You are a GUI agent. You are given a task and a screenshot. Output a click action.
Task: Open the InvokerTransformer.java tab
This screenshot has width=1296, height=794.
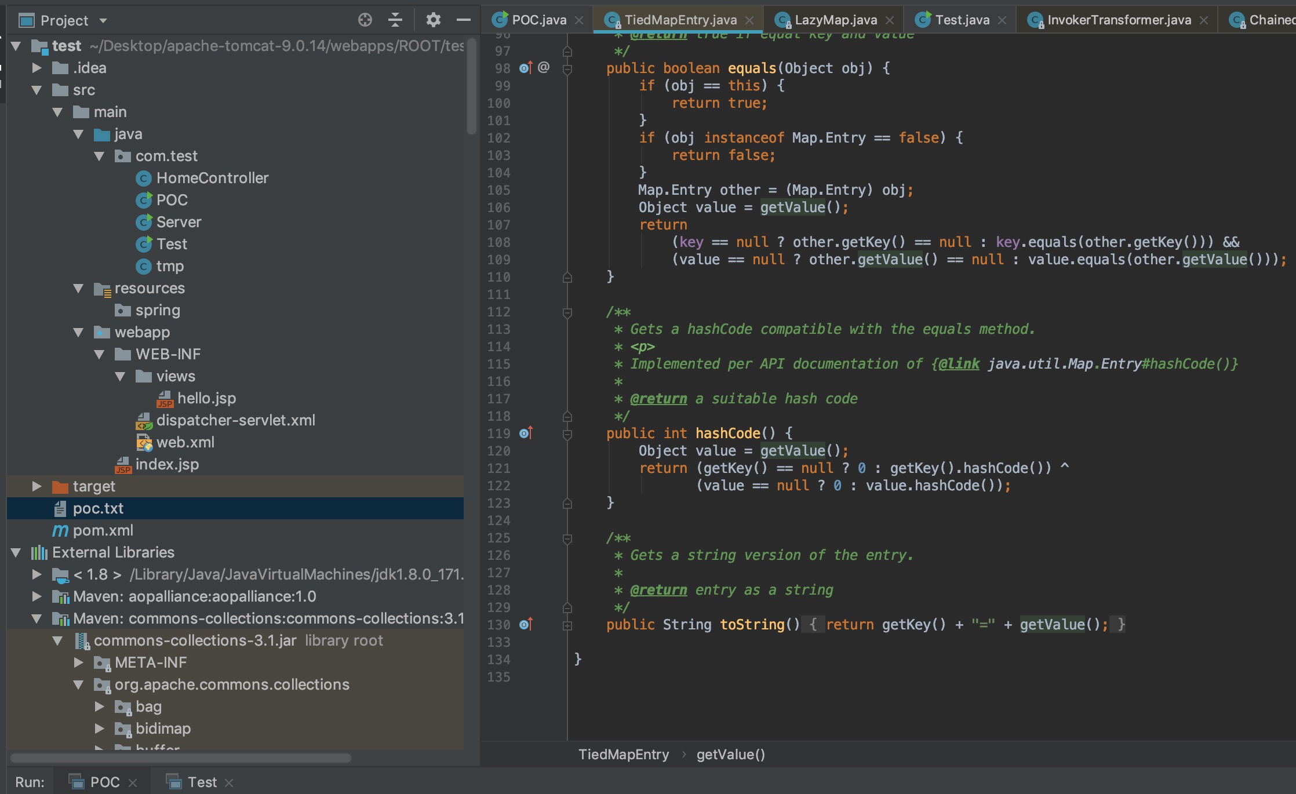(x=1118, y=20)
